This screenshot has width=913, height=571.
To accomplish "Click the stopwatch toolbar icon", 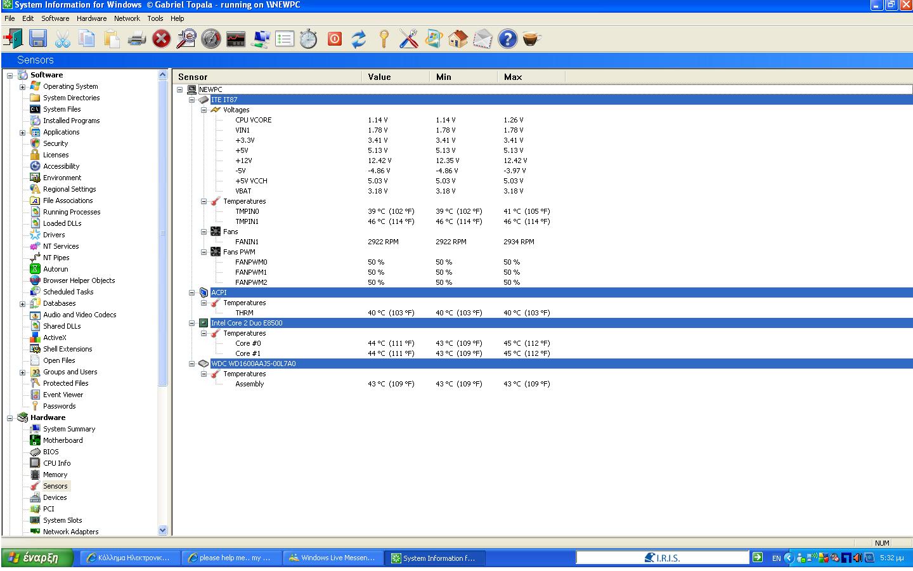I will [x=309, y=39].
